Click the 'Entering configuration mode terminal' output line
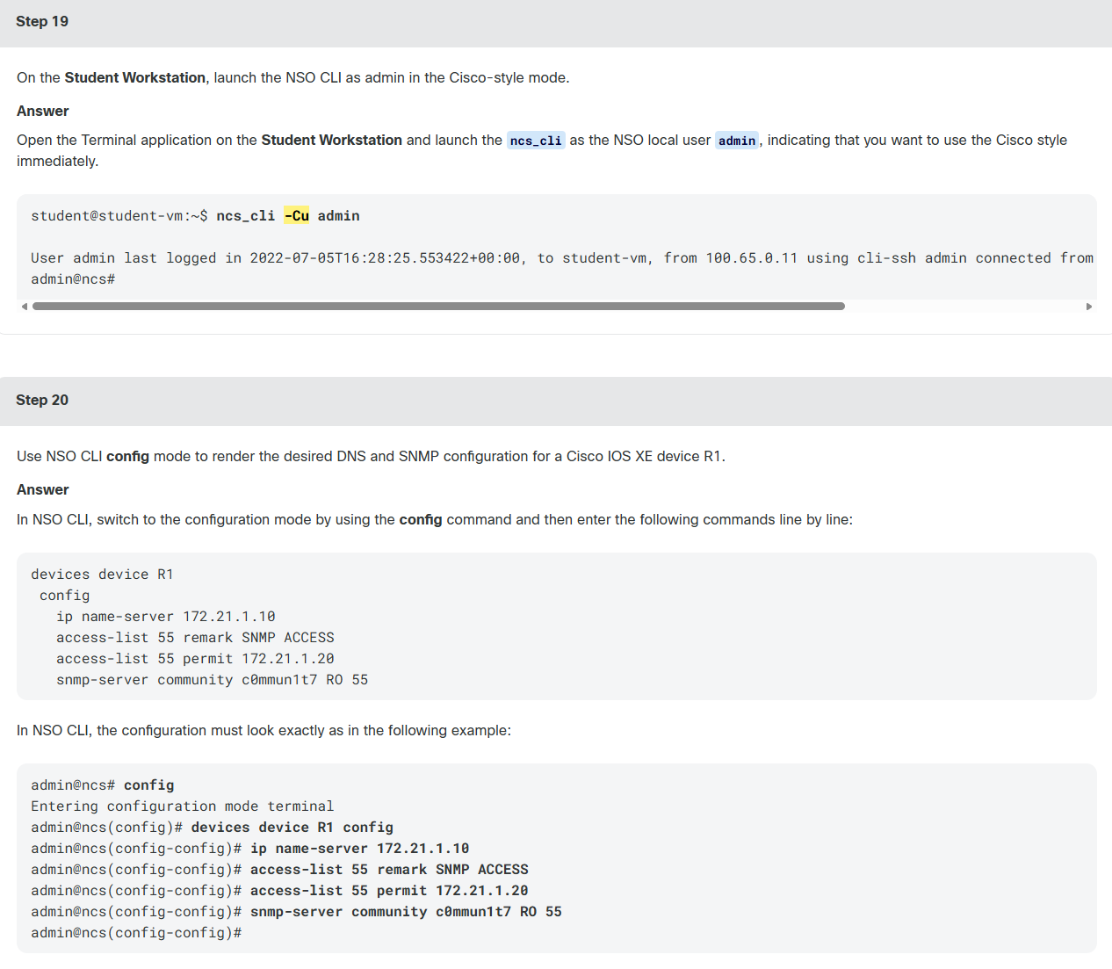 pyautogui.click(x=183, y=806)
